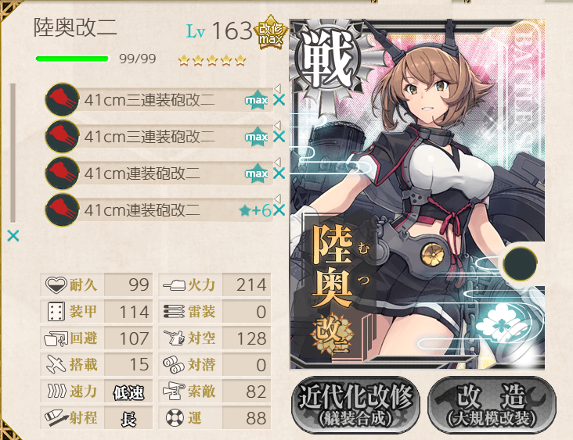Expand the arrow beside the third equipment slot
The image size is (573, 440).
(x=278, y=162)
